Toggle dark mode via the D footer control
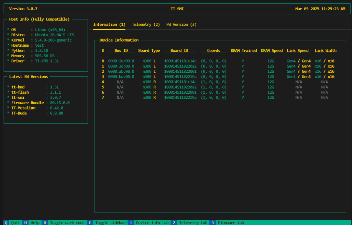Viewport: 352px width, 225px height. tap(64, 222)
